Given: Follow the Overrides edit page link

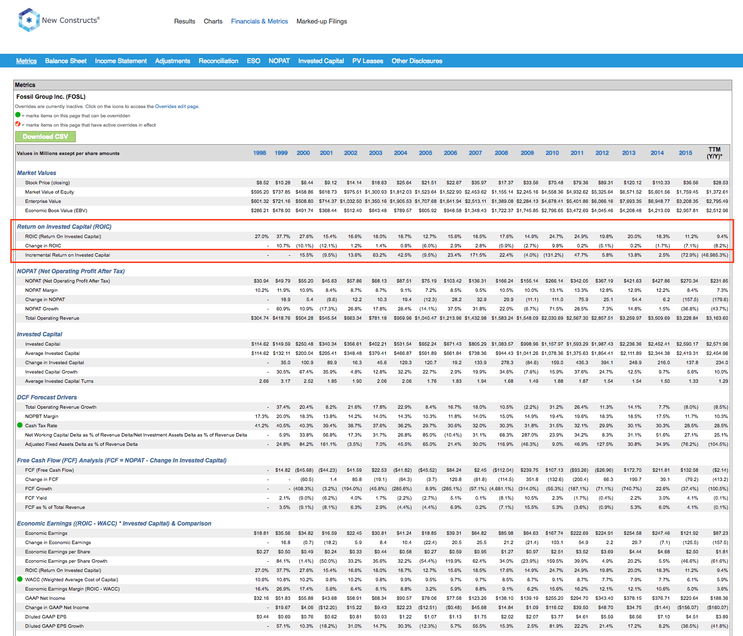Looking at the screenshot, I should (x=177, y=106).
